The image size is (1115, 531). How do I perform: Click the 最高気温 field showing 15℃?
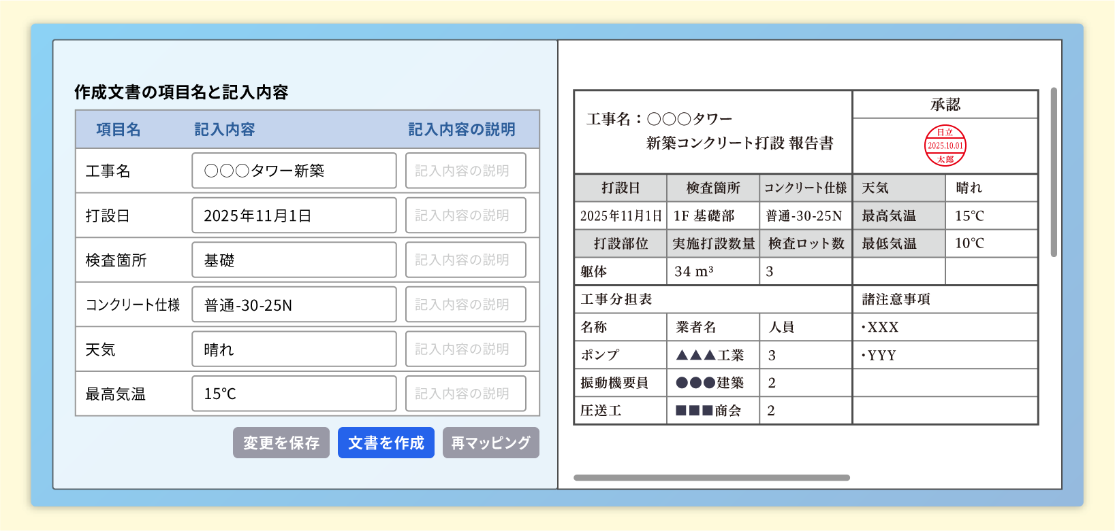coord(294,394)
